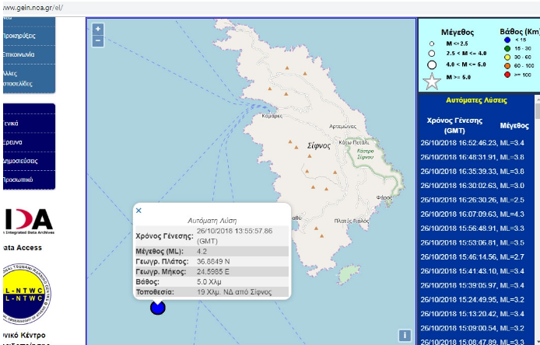
Task: Open Δημοσιεύσεις in the dark sidebar
Action: (x=20, y=161)
